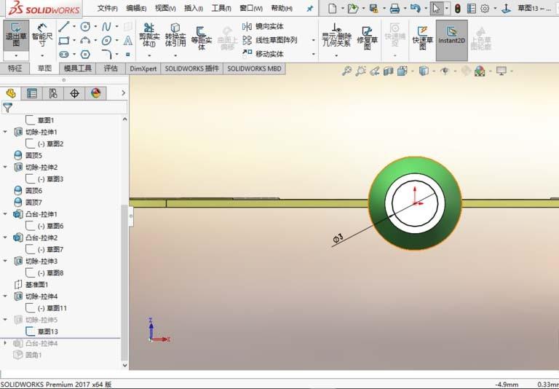Select the Straight Slot tool
This screenshot has width=559, height=389.
[64, 54]
